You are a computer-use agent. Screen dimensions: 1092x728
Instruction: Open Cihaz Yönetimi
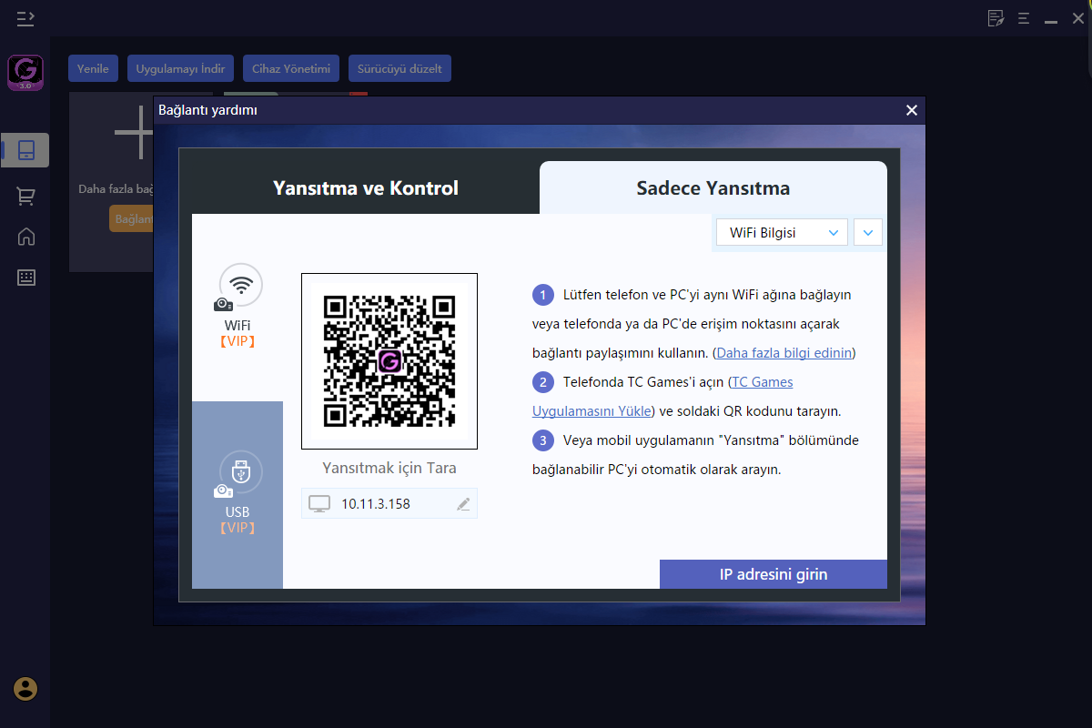[291, 68]
